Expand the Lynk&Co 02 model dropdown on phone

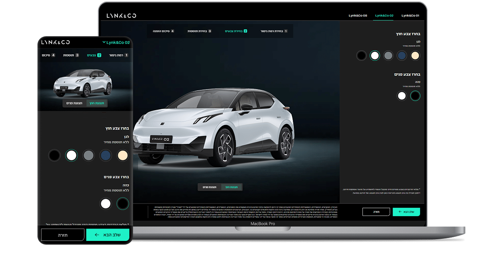pos(116,43)
